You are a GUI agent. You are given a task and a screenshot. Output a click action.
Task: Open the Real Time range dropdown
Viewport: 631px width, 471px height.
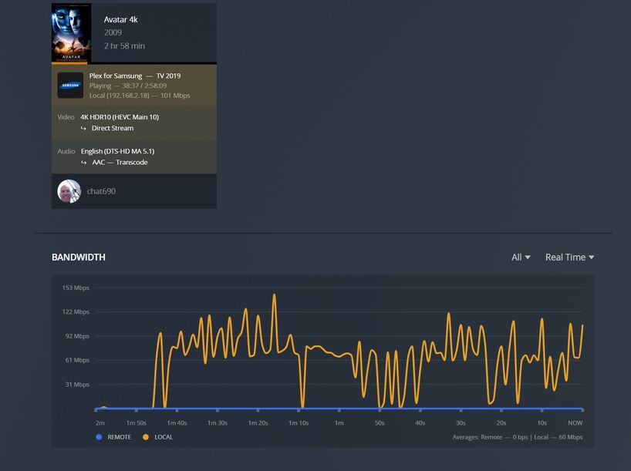pyautogui.click(x=569, y=257)
